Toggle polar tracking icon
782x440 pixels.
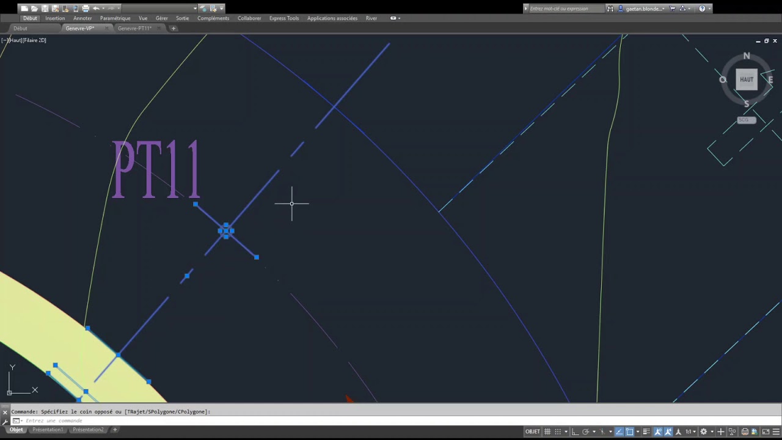tap(585, 431)
